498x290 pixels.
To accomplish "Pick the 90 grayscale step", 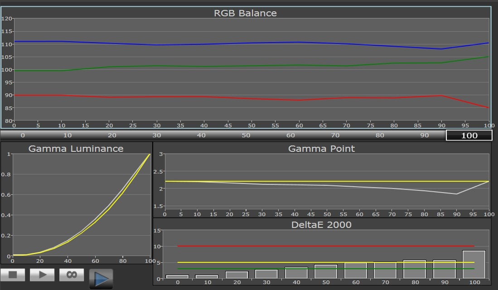I will [424, 135].
